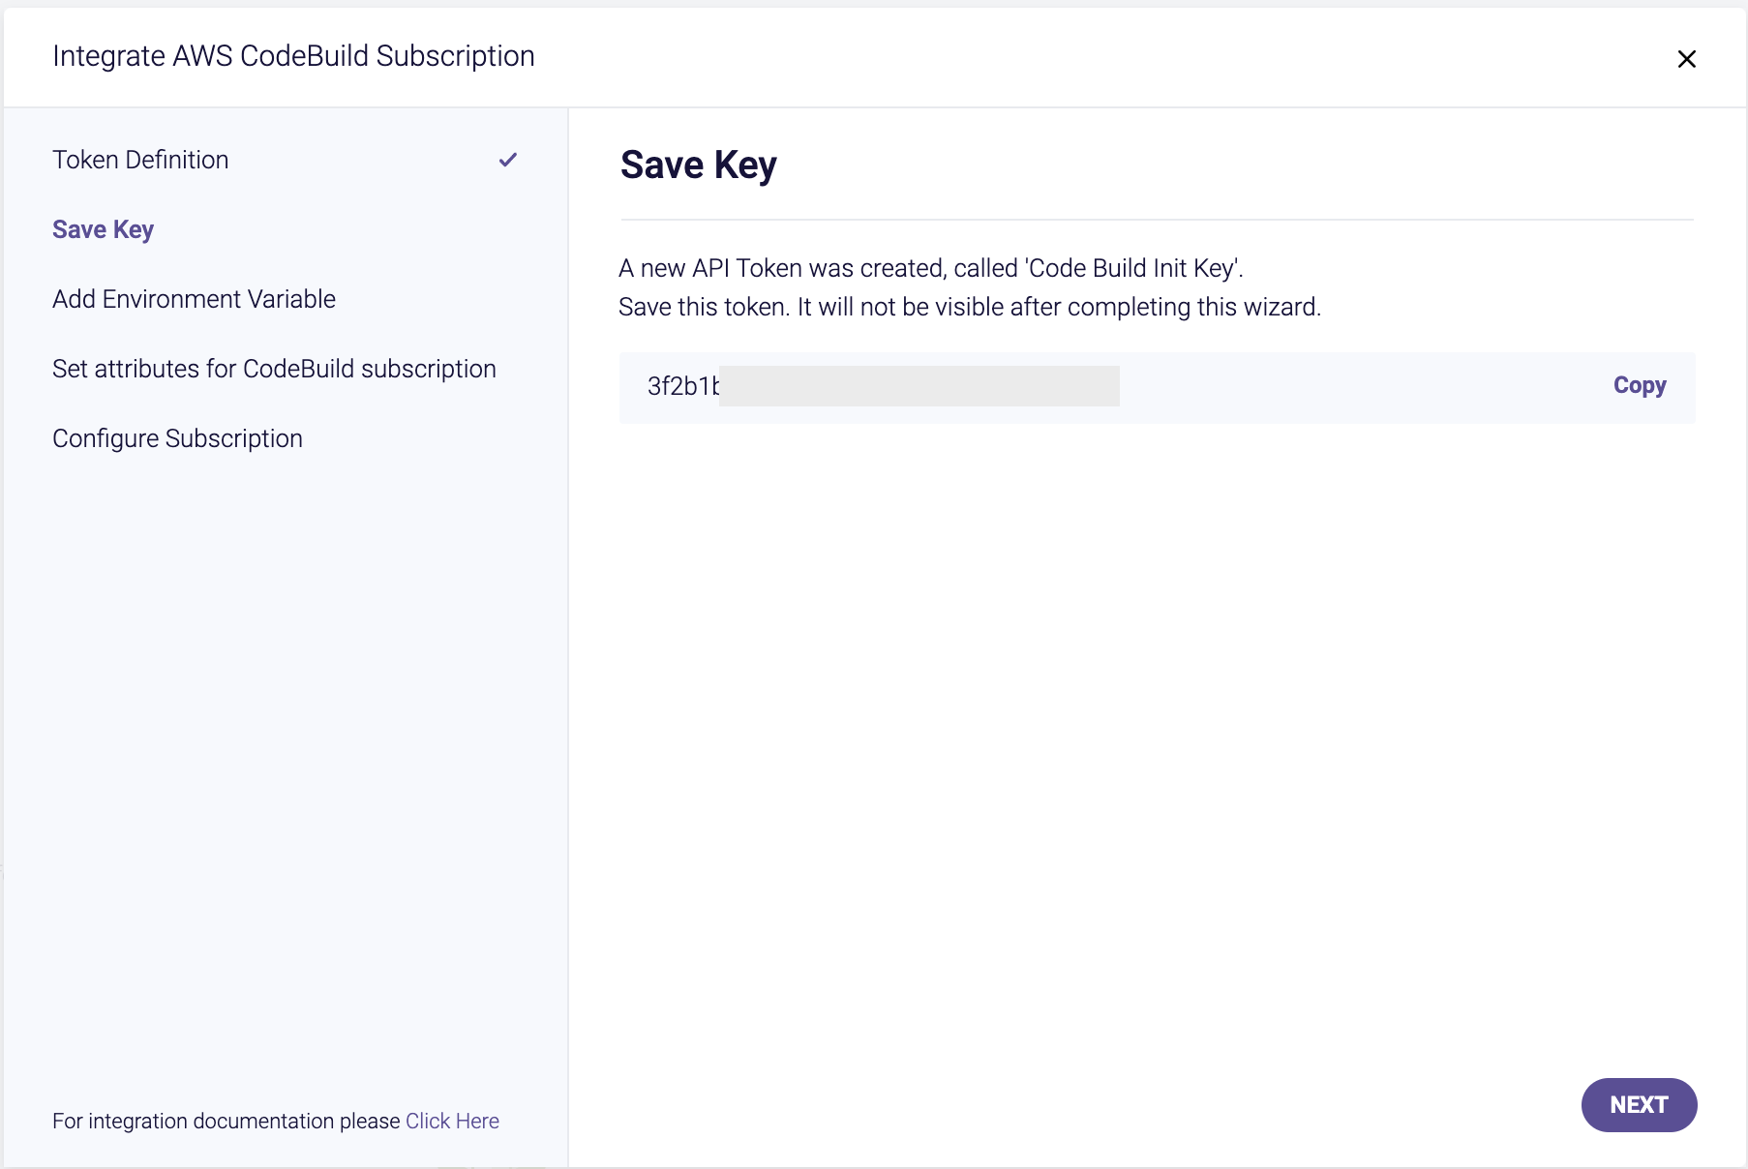Click empty space inside the token field
1748x1169 pixels.
(1355, 387)
